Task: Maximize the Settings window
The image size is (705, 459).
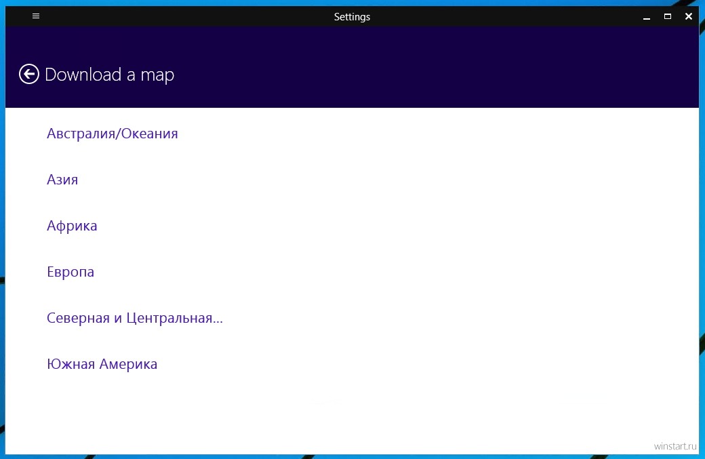Action: (x=668, y=16)
